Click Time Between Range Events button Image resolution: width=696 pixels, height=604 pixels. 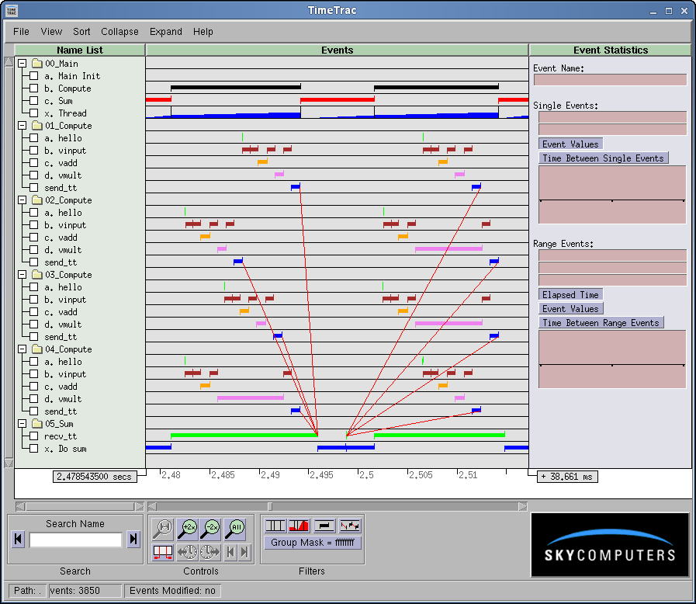(x=601, y=323)
